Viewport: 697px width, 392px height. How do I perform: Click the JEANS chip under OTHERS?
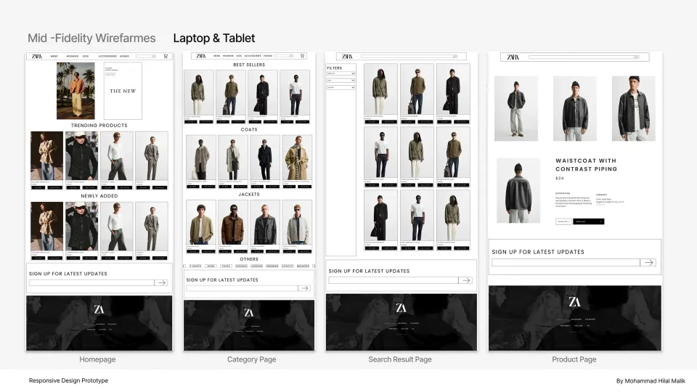[211, 266]
